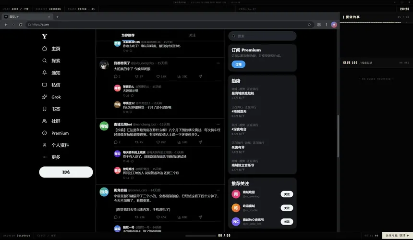The width and height of the screenshot is (413, 240).
Task: Click the jolly_everyday user avatar
Action: [x=104, y=64]
